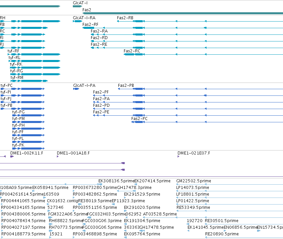Click the RE30501.5prime EST label

[x=221, y=221]
